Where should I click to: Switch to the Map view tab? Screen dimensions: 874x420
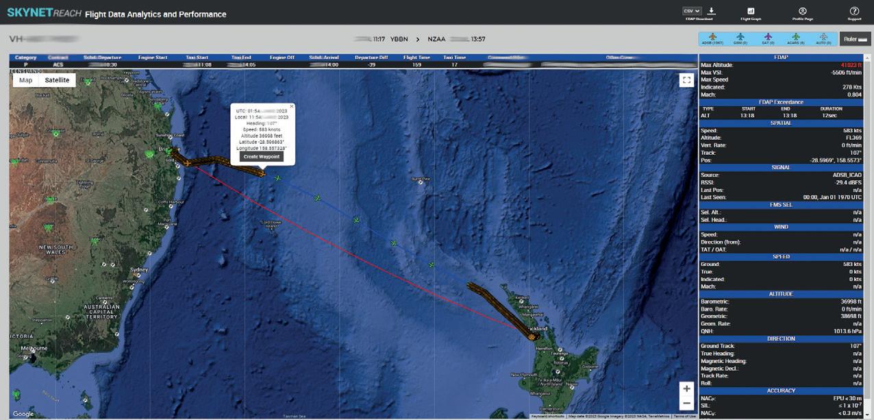click(25, 80)
